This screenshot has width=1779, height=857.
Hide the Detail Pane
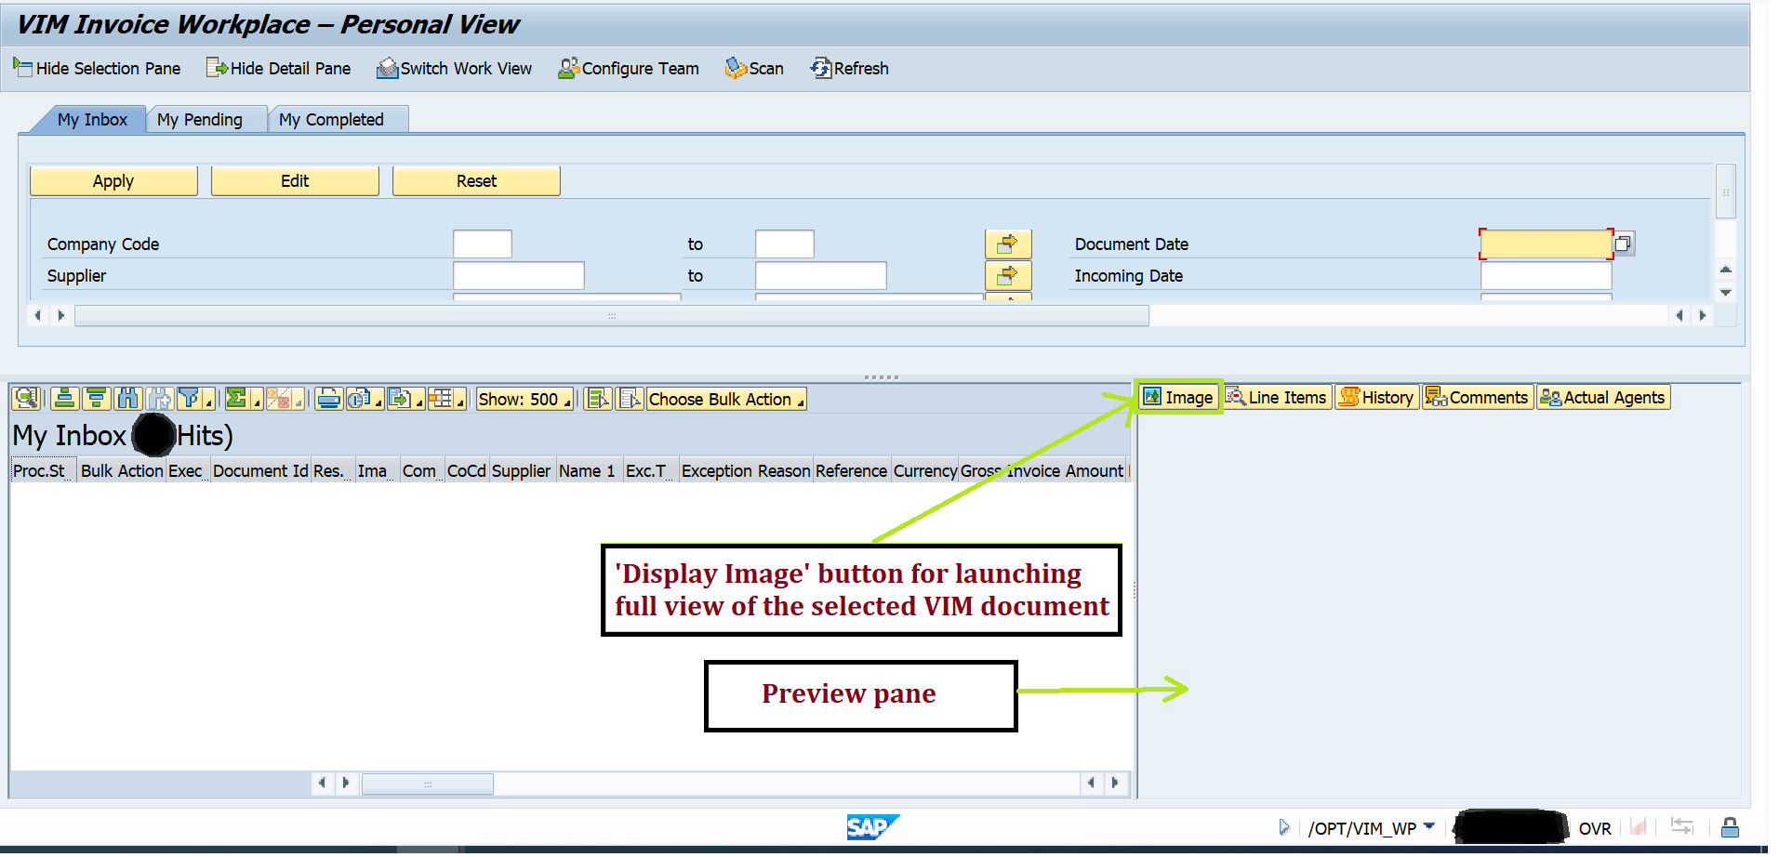[x=278, y=68]
